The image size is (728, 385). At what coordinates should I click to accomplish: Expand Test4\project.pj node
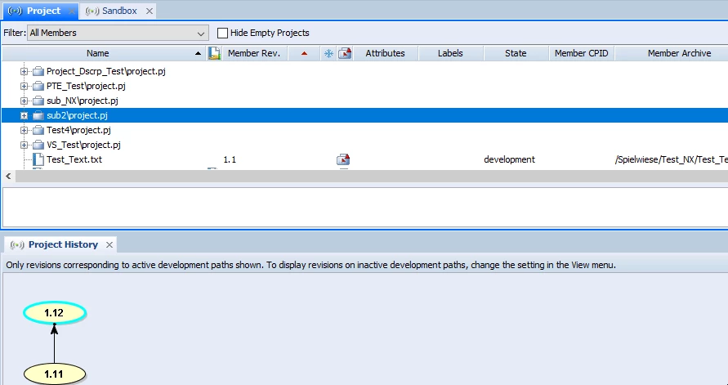pos(25,131)
